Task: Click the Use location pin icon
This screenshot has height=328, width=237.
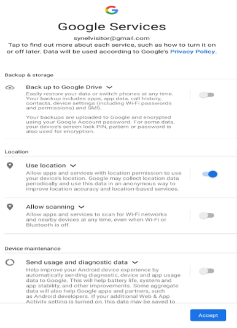Action: tap(10, 166)
